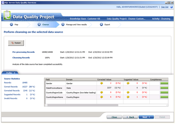The width and height of the screenshot is (175, 124).
Task: Click Records count 18485 in Source Statistics
Action: pyautogui.click(x=25, y=83)
